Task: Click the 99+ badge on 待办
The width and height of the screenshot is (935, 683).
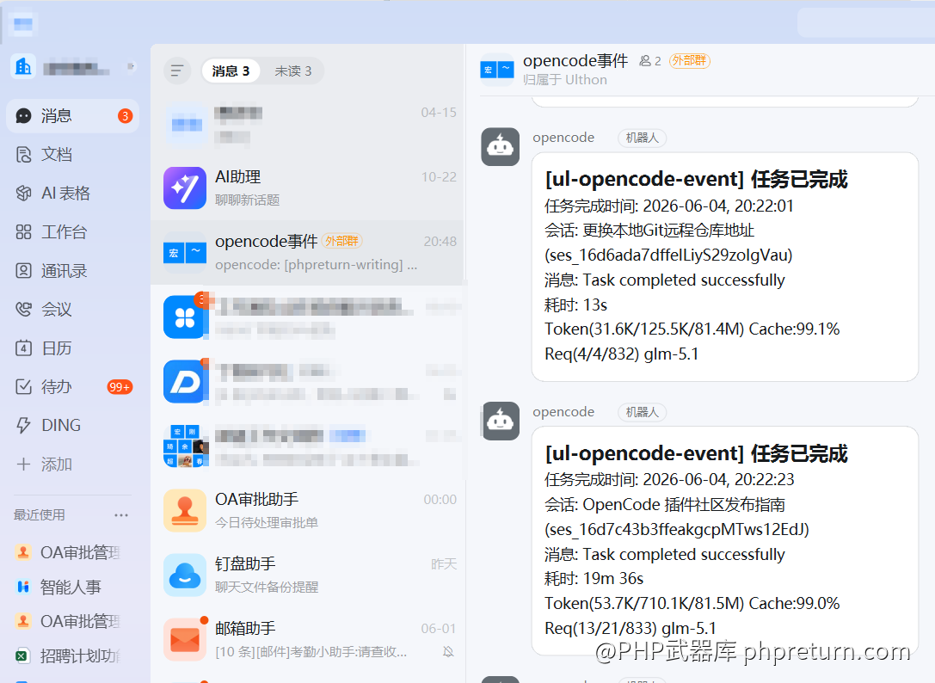Action: point(120,387)
